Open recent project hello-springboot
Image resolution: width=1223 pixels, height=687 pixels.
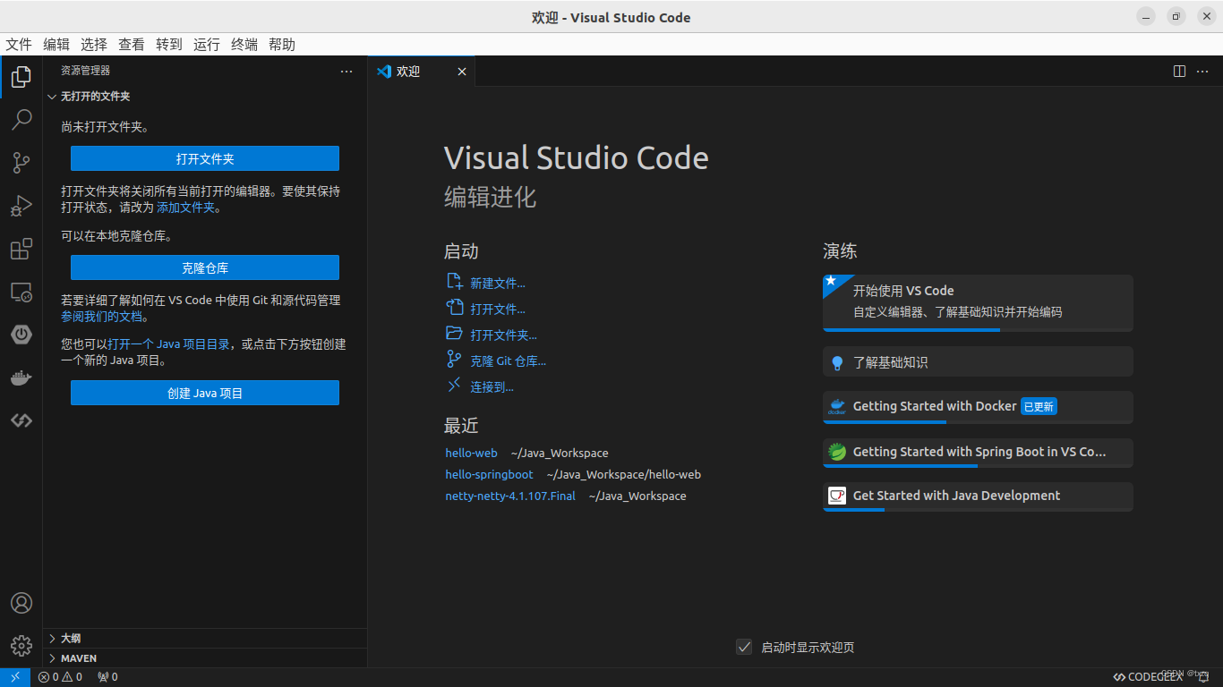[489, 474]
